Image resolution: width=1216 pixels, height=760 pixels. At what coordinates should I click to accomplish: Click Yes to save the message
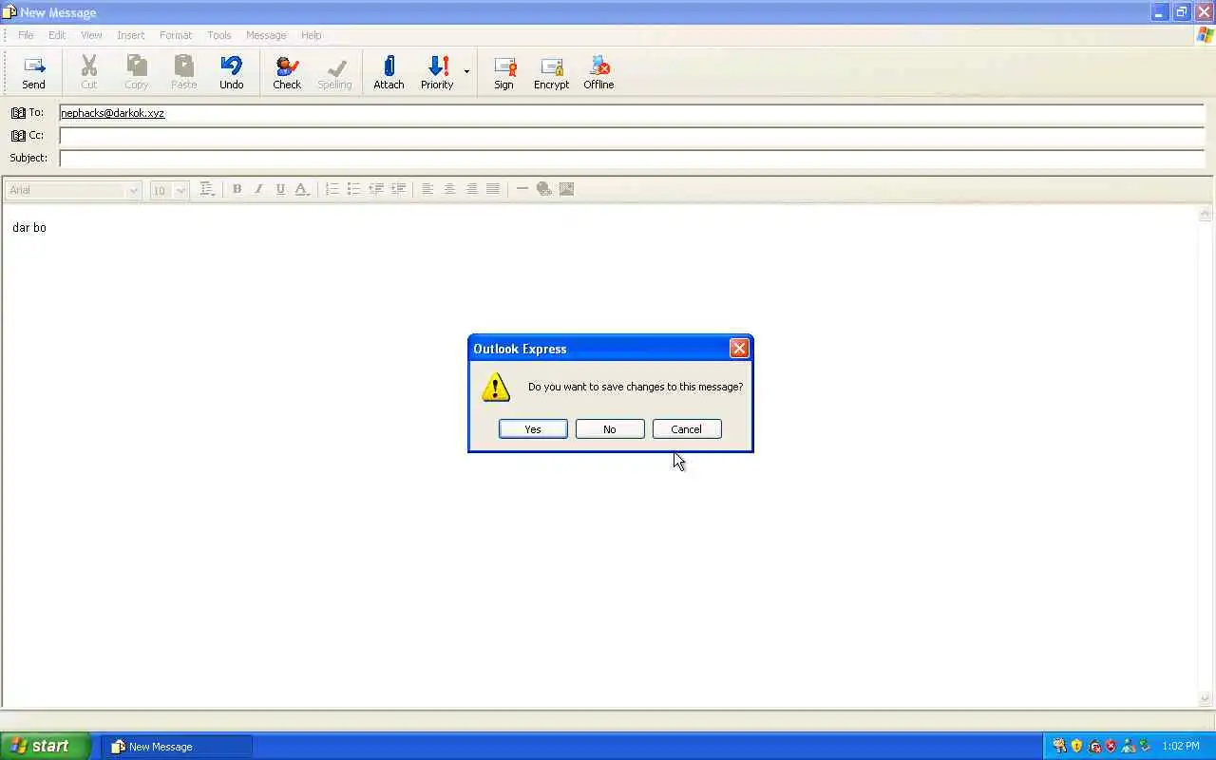(533, 429)
